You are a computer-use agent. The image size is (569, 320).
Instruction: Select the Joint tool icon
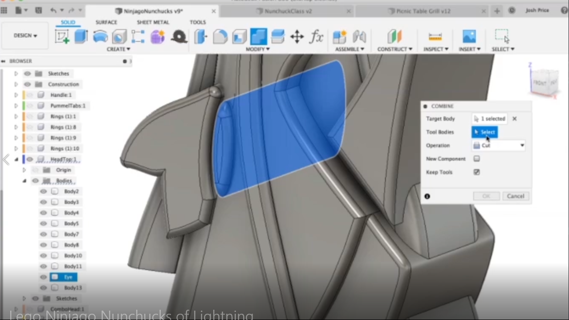359,36
